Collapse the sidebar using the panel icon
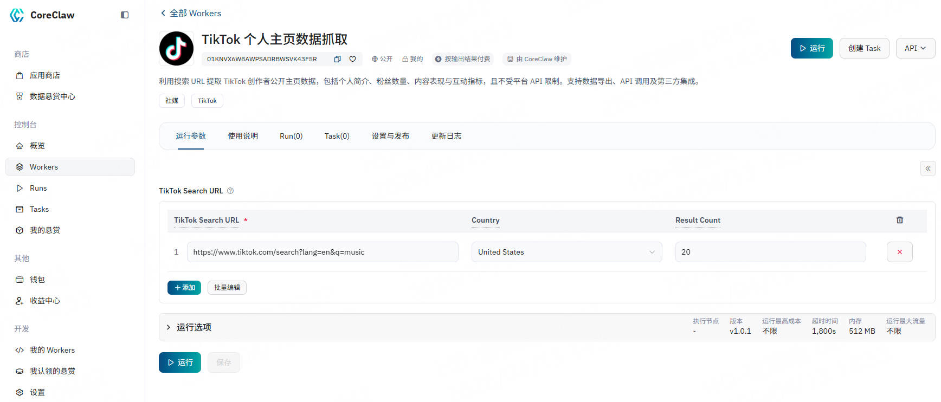The width and height of the screenshot is (941, 402). click(125, 15)
